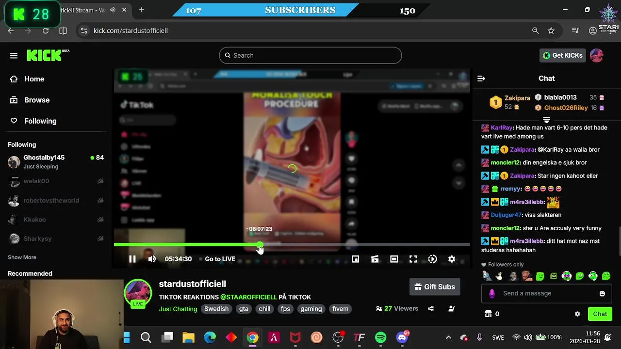Image resolution: width=621 pixels, height=349 pixels.
Task: Open video player settings gear
Action: 452,259
